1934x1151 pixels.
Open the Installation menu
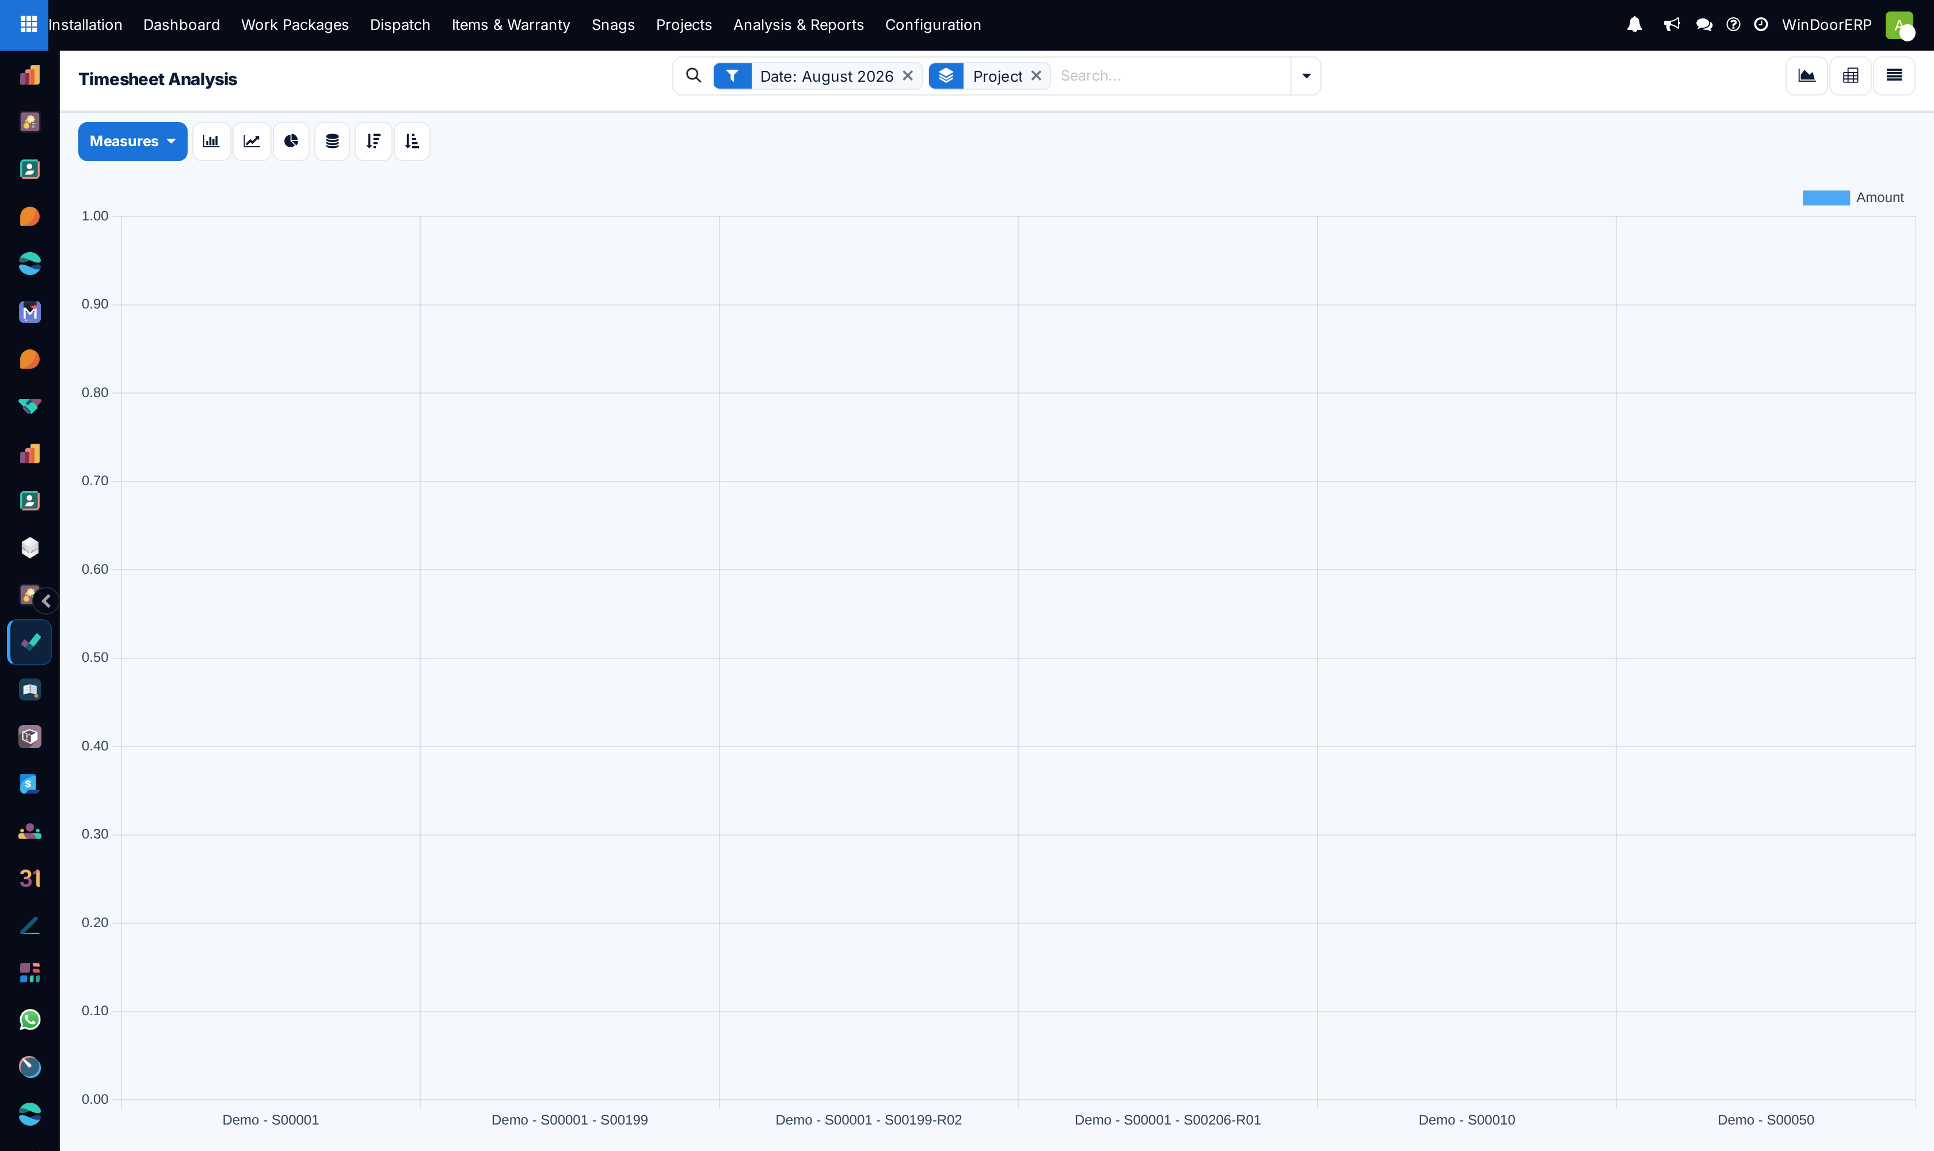(x=85, y=25)
